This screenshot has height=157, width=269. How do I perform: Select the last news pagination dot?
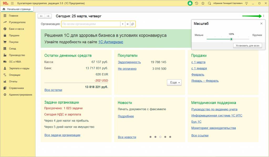(170, 137)
